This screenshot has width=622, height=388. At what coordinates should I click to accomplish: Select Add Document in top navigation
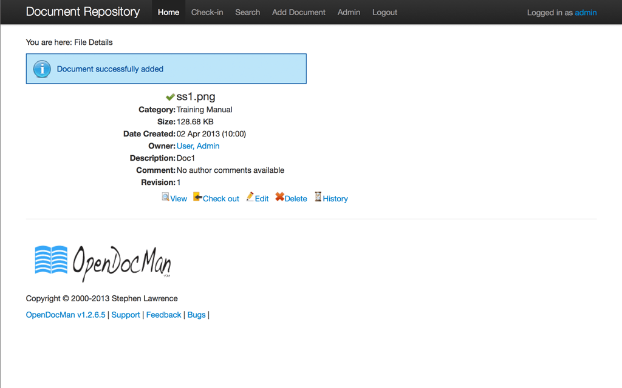298,12
